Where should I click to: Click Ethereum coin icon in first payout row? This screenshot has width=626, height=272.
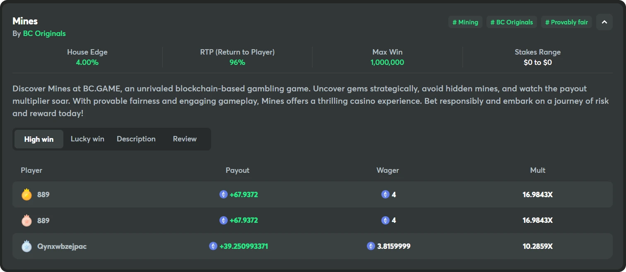point(224,194)
